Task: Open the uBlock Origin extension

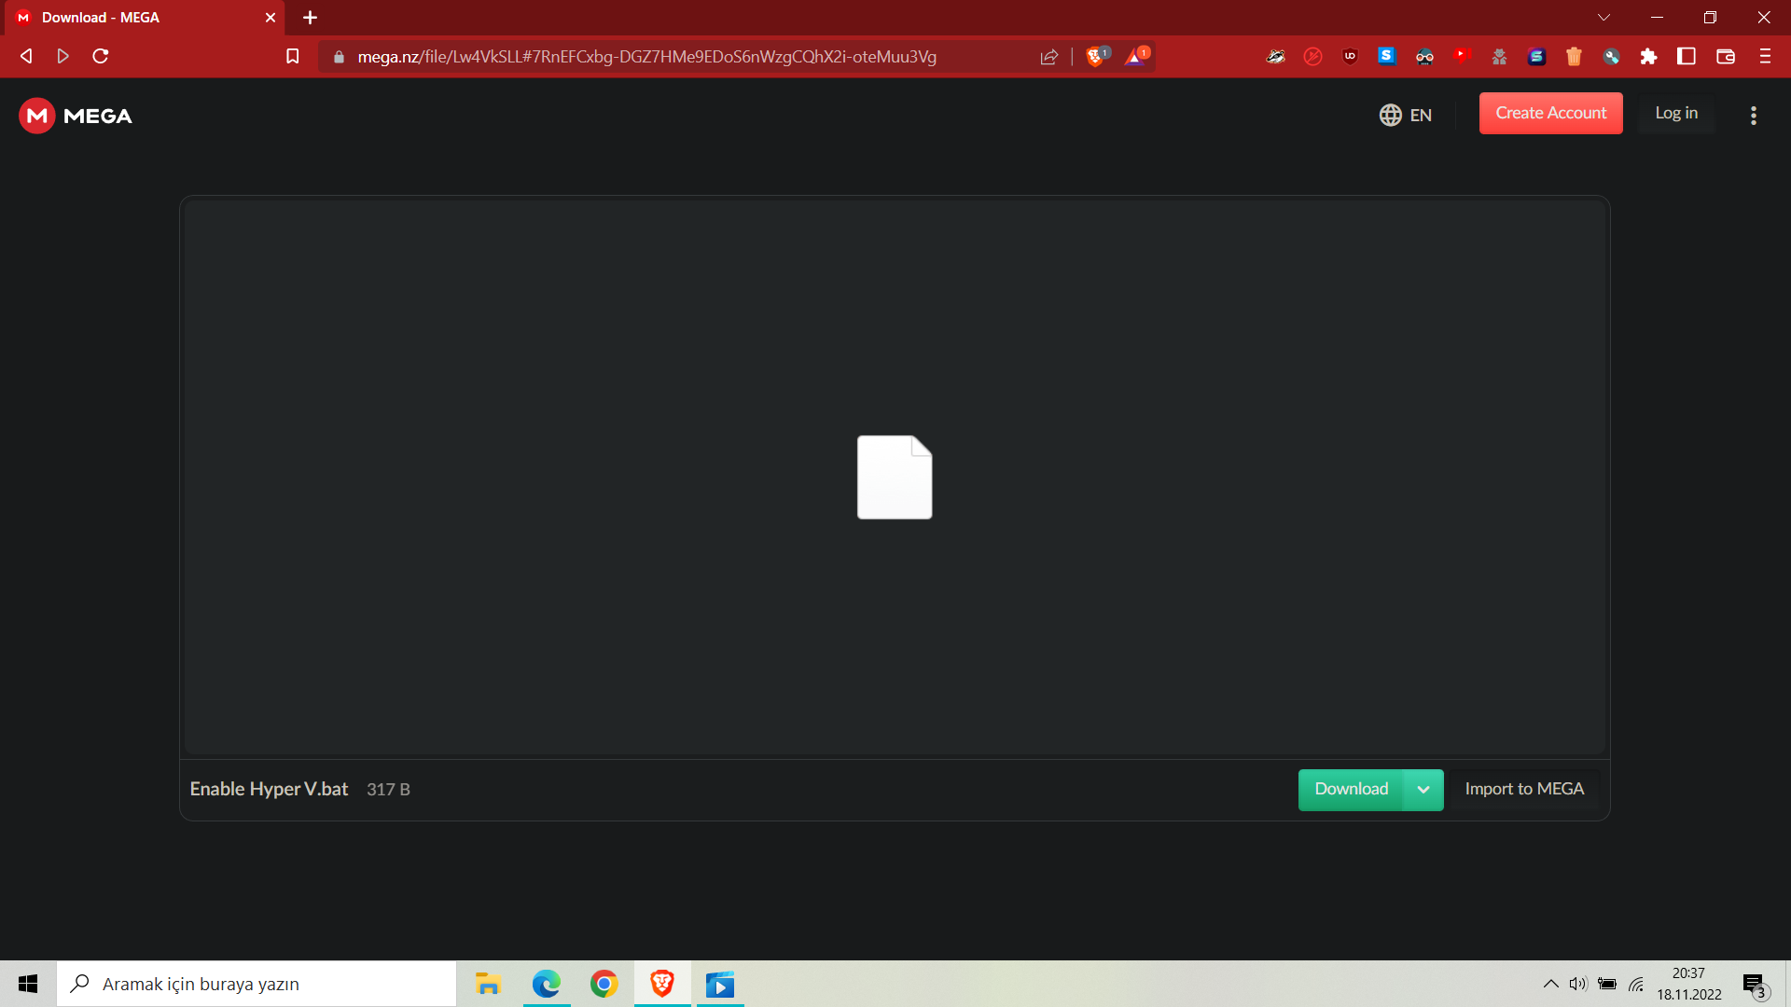Action: (1350, 57)
